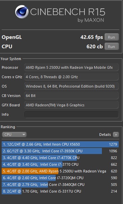This screenshot has width=123, height=204.
Task: Select the Core i7-4770K ranking entry
Action: 60,158
